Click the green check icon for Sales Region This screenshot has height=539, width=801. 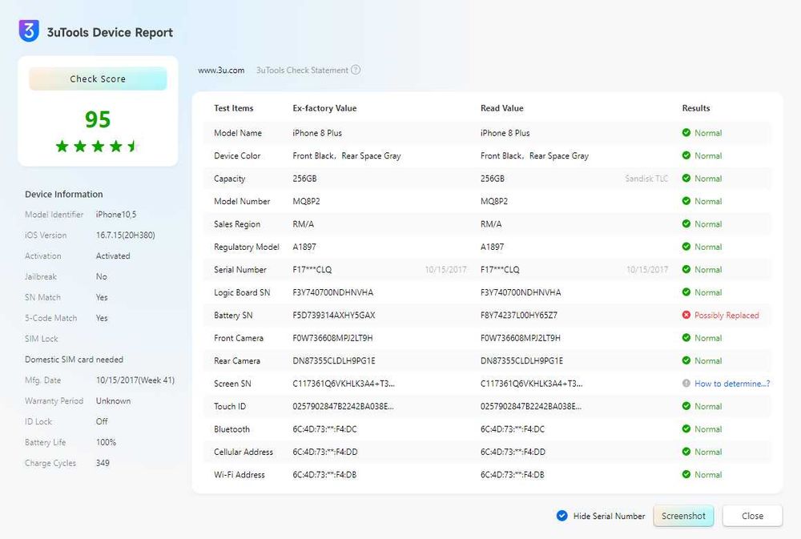686,223
